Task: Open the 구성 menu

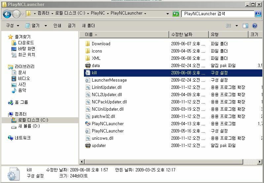Action: pyautogui.click(x=13, y=25)
